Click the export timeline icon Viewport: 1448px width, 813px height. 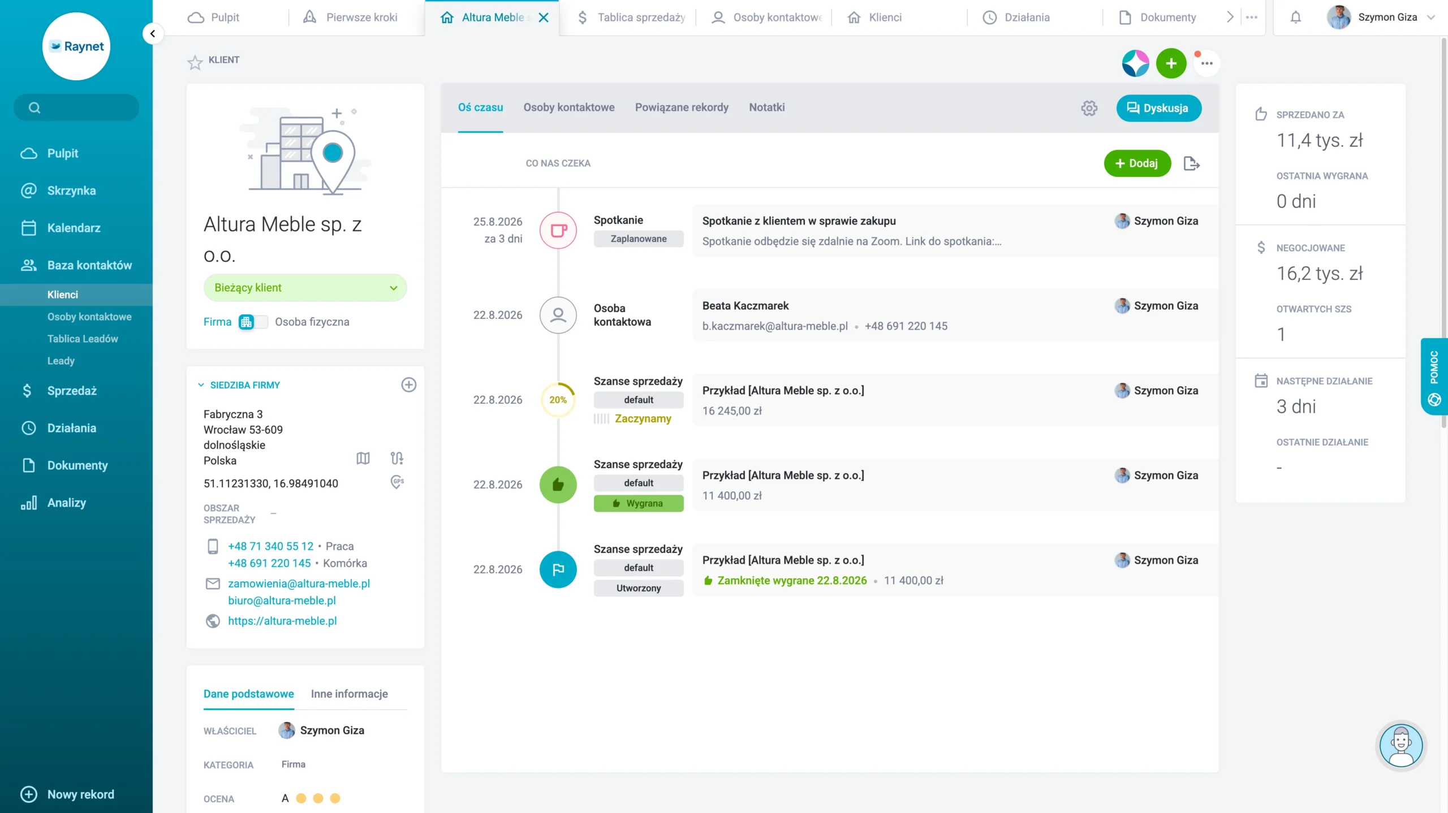pyautogui.click(x=1191, y=163)
